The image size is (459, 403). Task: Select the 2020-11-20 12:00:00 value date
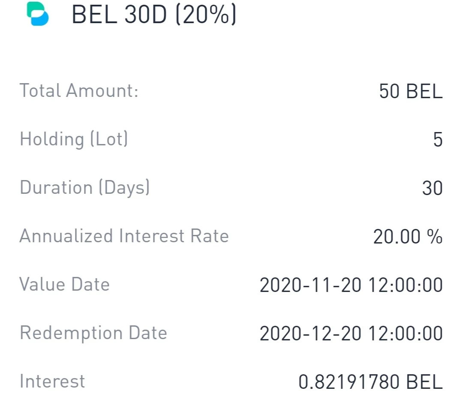[351, 285]
